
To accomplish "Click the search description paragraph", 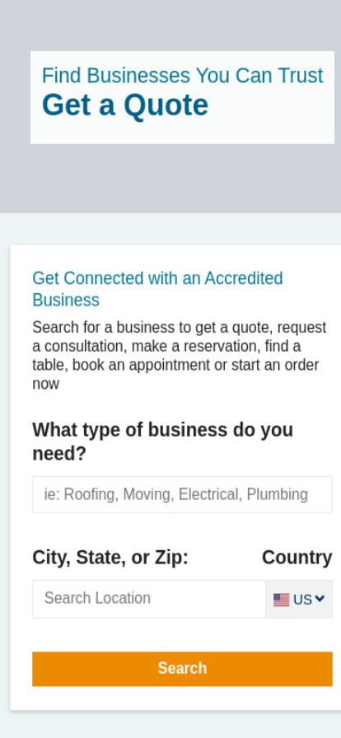I will pos(179,356).
